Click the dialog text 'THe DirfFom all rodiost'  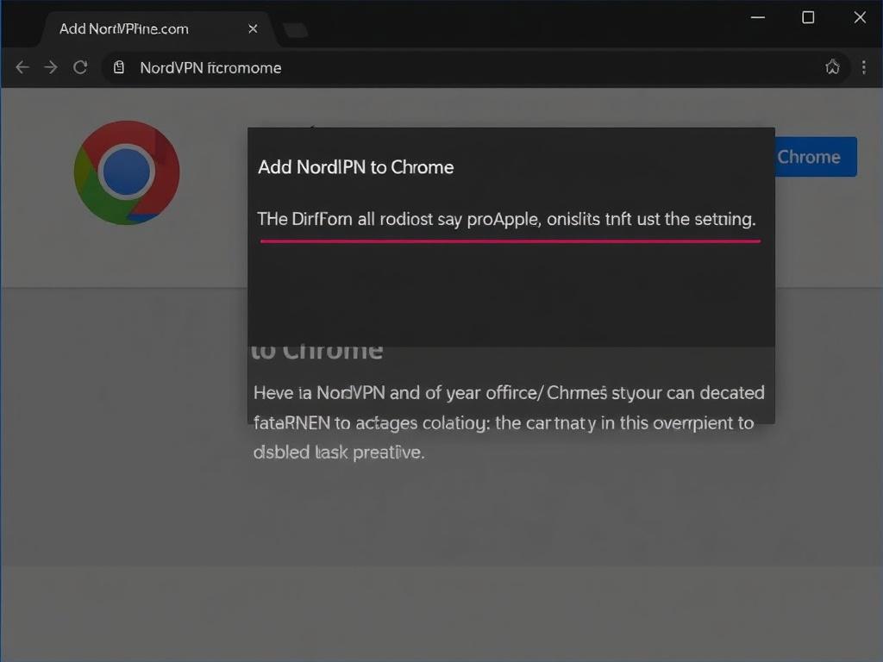(345, 219)
